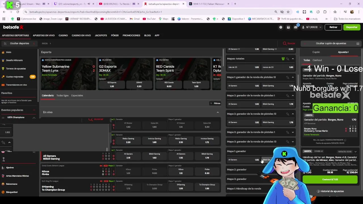Click the Artes Marciales Mixtas icon
This screenshot has height=204, width=363.
tap(3, 176)
